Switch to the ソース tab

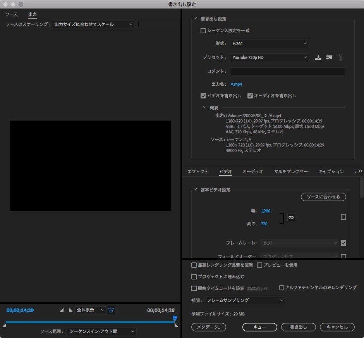point(11,14)
